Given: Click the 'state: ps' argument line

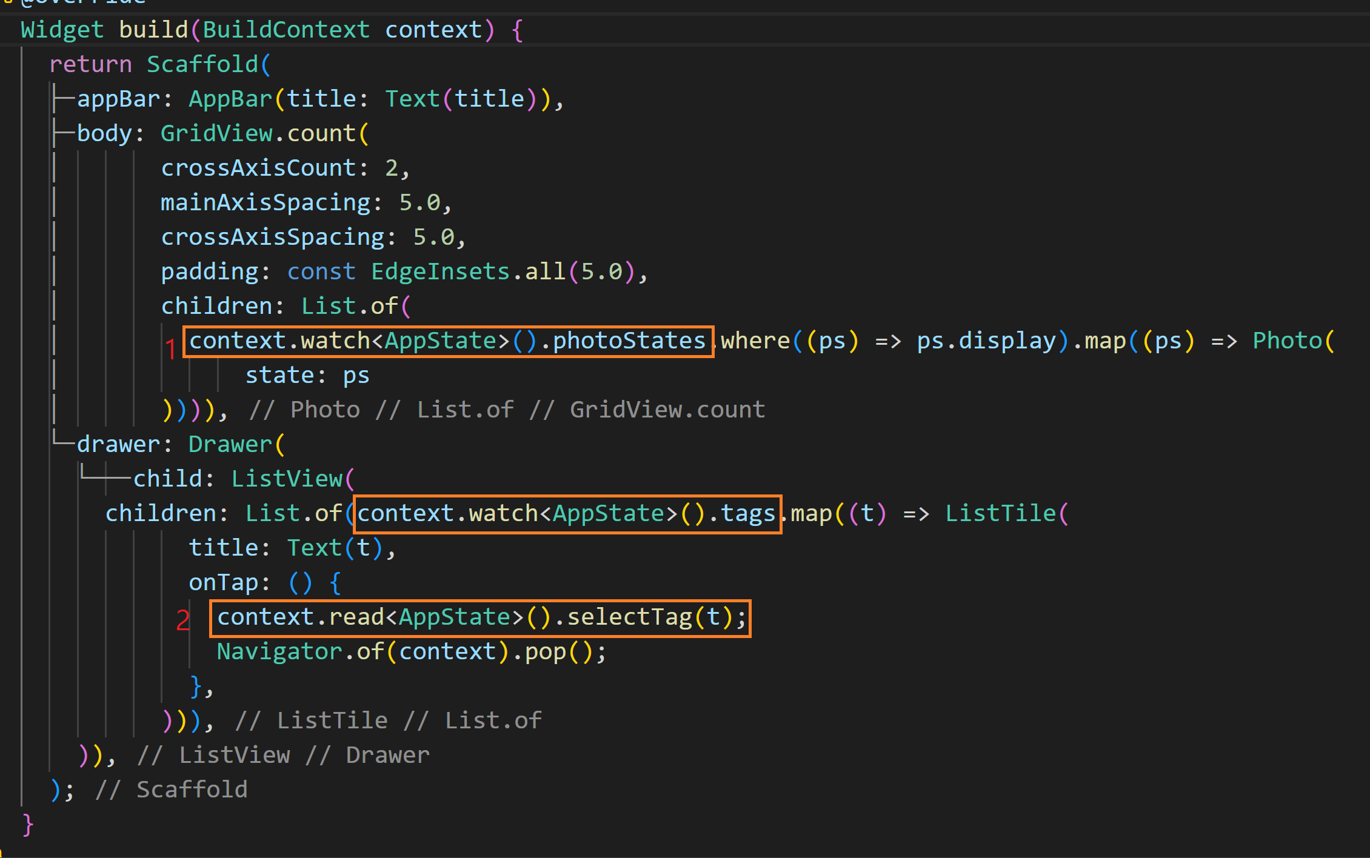Looking at the screenshot, I should pos(307,376).
